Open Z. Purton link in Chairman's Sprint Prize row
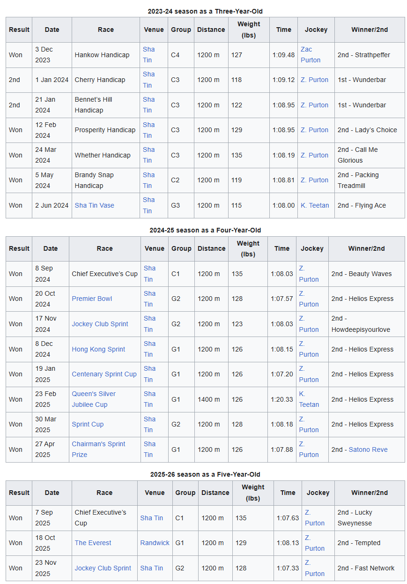The width and height of the screenshot is (407, 584). 309,449
